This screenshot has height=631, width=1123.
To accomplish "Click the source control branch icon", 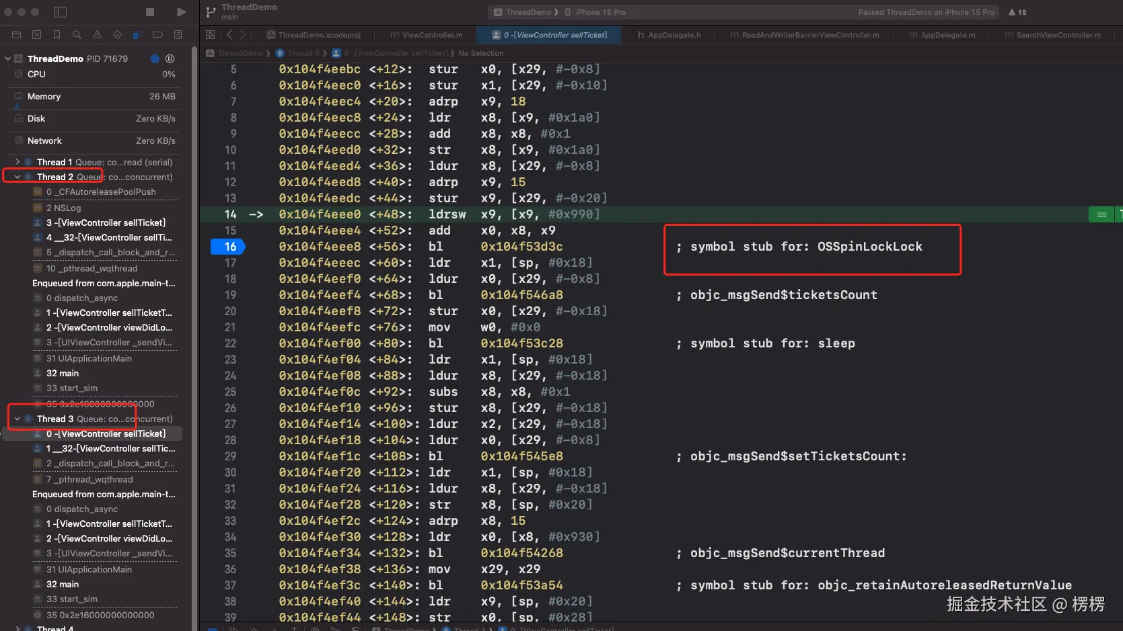I will tap(211, 12).
